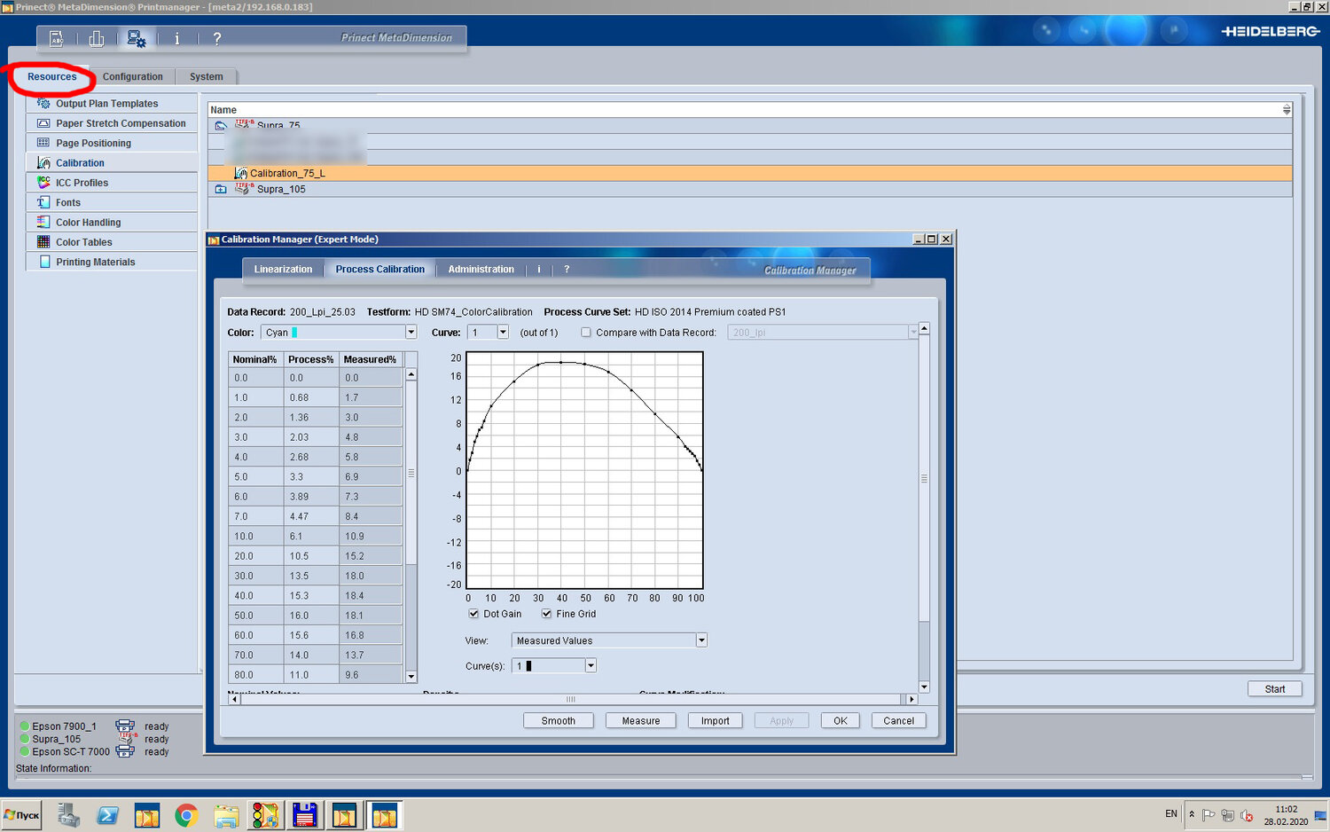Click the Supra_105 TIFF-B device icon in list
This screenshot has height=832, width=1330.
pyautogui.click(x=244, y=188)
